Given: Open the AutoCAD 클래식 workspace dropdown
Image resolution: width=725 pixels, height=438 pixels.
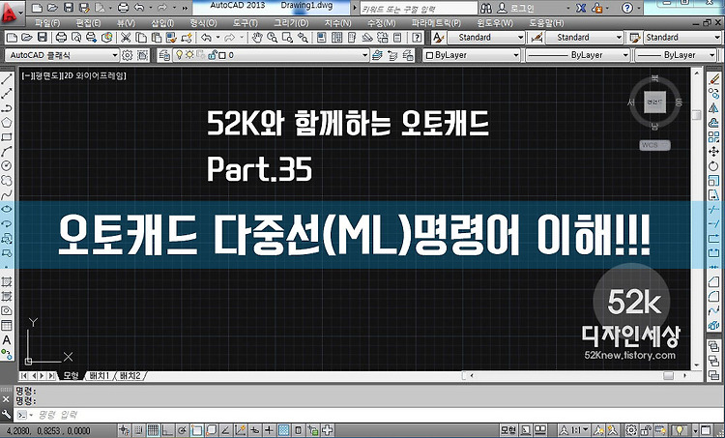Looking at the screenshot, I should click(x=62, y=55).
